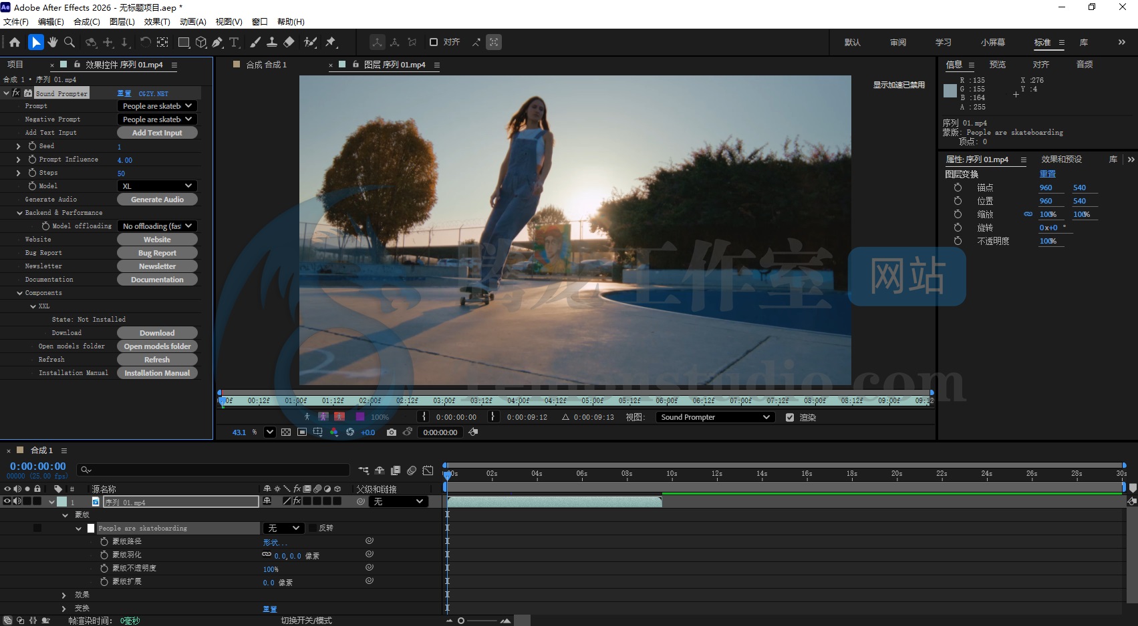The width and height of the screenshot is (1138, 626).
Task: Click the snapshot camera icon
Action: (392, 432)
